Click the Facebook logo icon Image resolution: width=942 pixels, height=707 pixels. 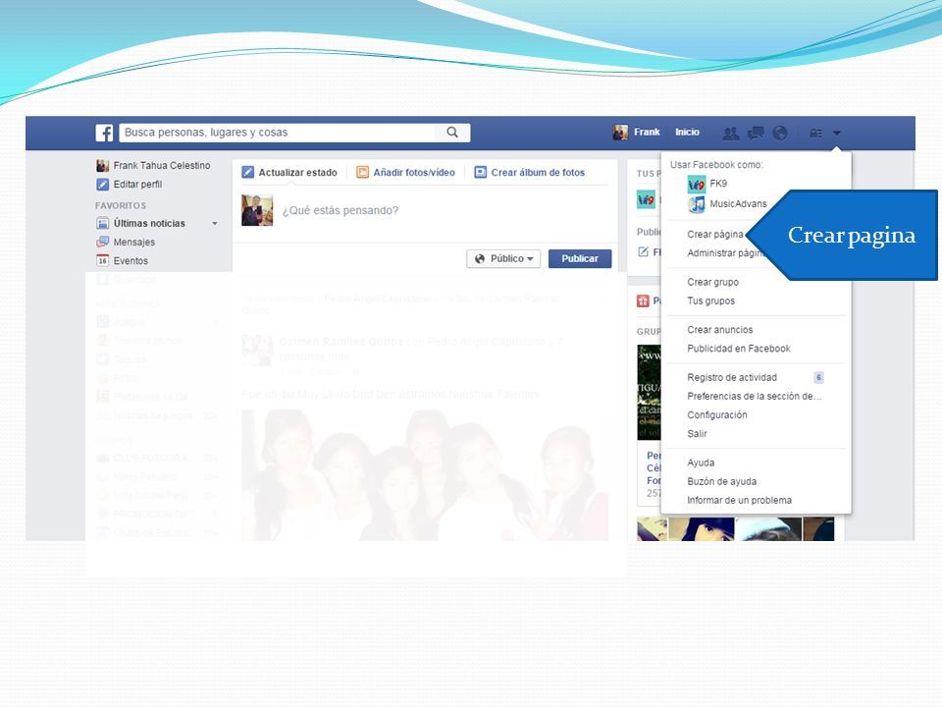(104, 133)
